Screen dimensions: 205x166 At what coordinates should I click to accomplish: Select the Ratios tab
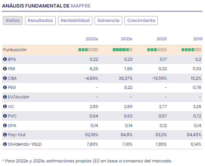pyautogui.click(x=13, y=20)
